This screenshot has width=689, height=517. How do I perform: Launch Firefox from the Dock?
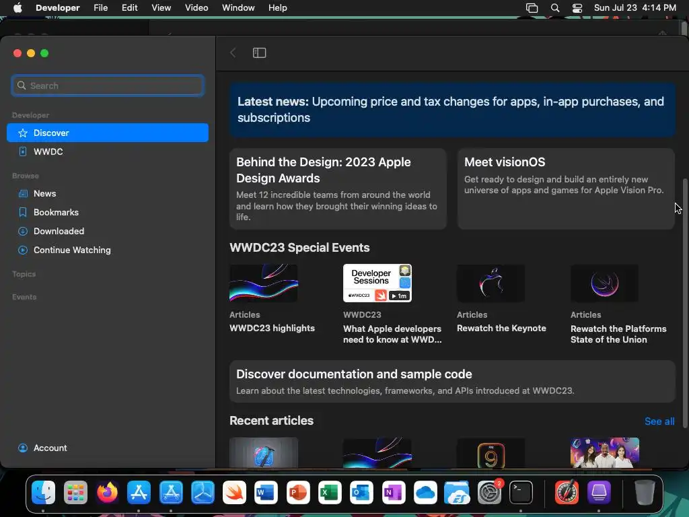point(107,492)
